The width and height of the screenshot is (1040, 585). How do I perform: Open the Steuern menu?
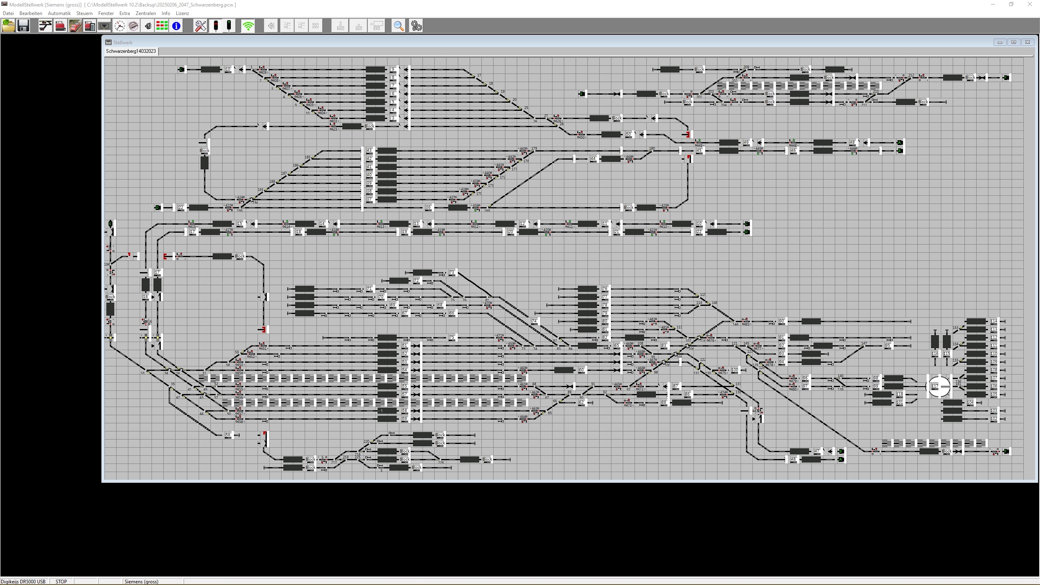point(84,13)
